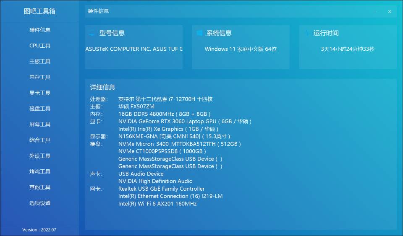Go to 主板工具 in sidebar

pyautogui.click(x=40, y=61)
